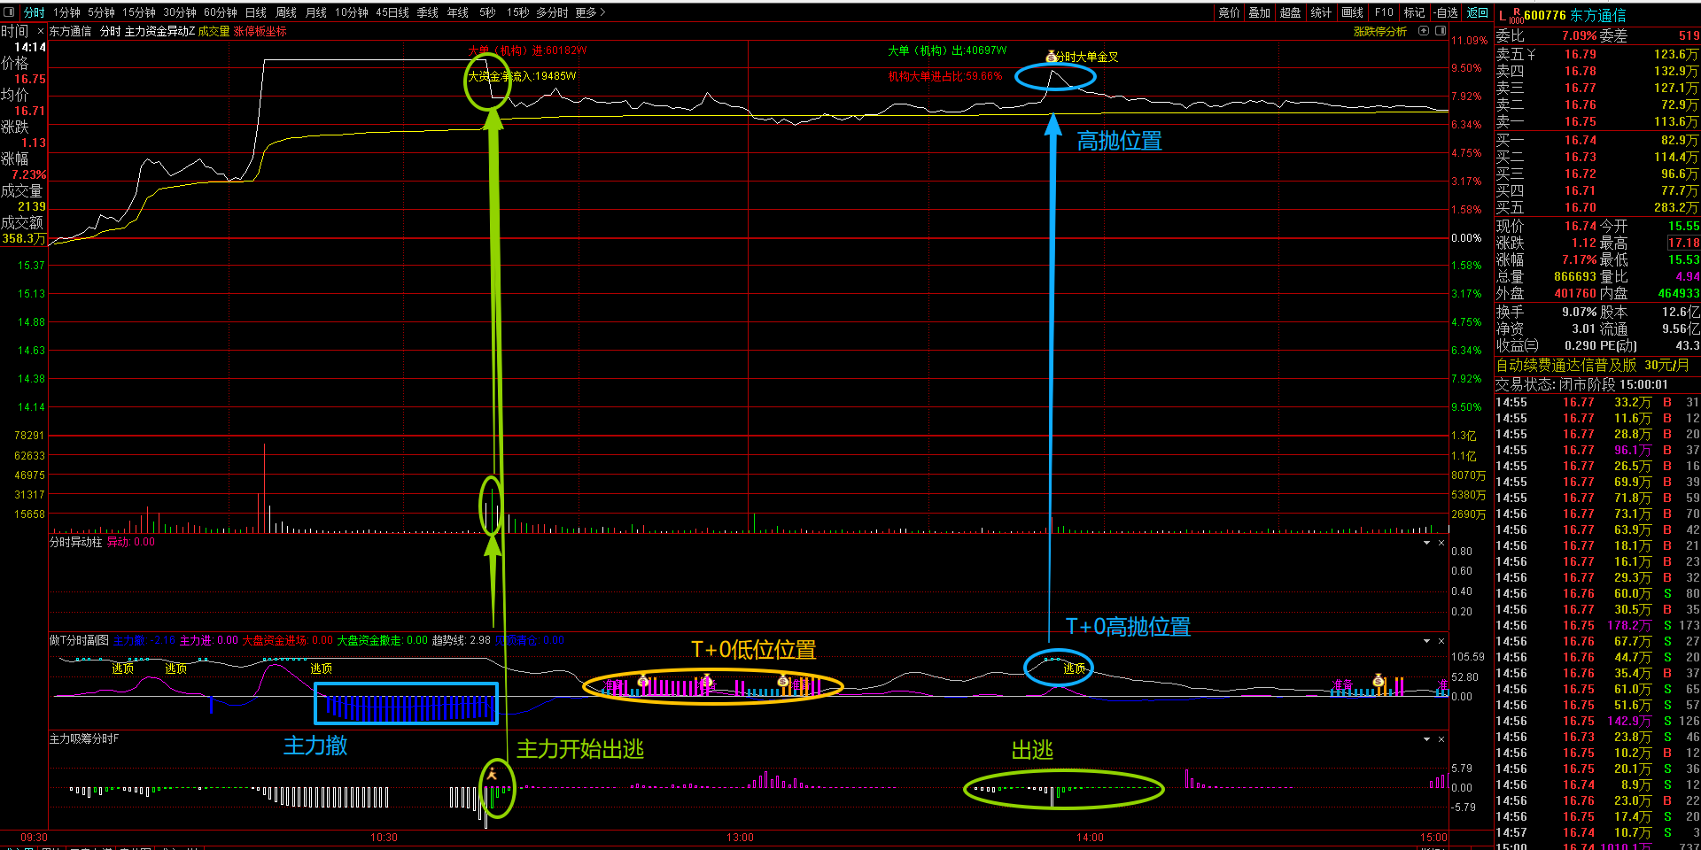The height and width of the screenshot is (850, 1701).
Task: Open the 分时异动柱 panel dropdown arrow
Action: (x=1426, y=543)
